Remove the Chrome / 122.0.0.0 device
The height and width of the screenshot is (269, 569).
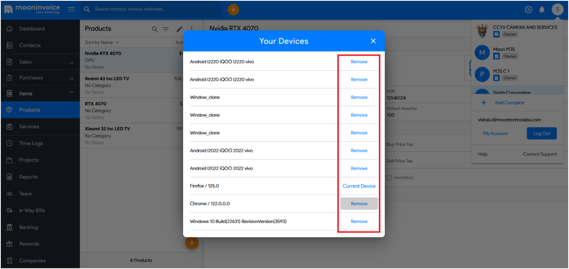point(359,204)
